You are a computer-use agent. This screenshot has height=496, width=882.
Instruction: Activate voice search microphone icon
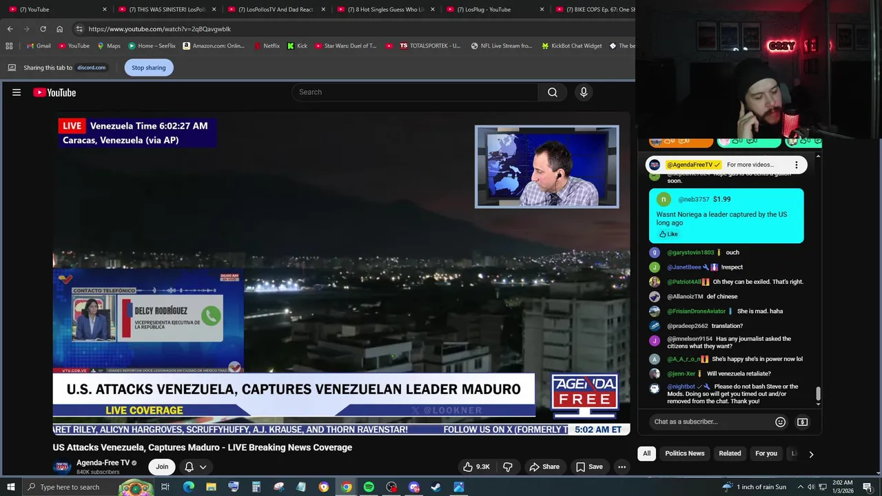pyautogui.click(x=584, y=92)
